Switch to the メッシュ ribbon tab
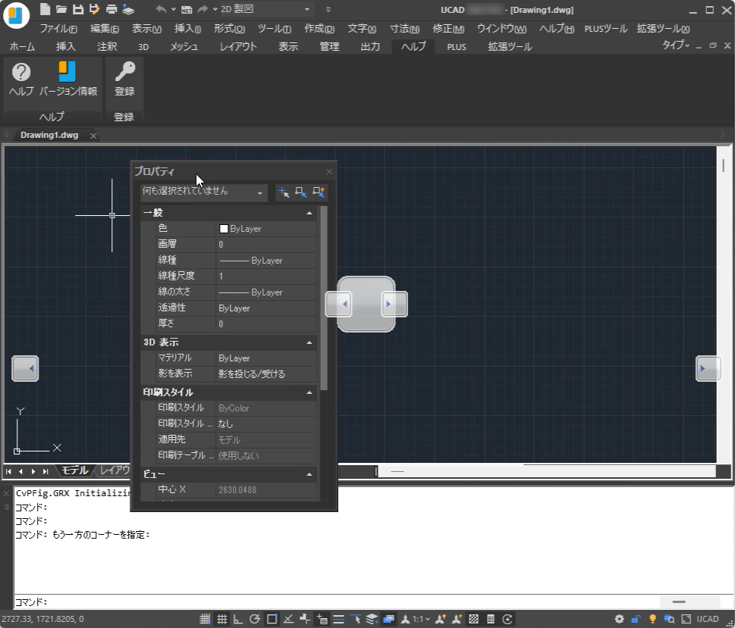The height and width of the screenshot is (628, 735). pos(184,46)
